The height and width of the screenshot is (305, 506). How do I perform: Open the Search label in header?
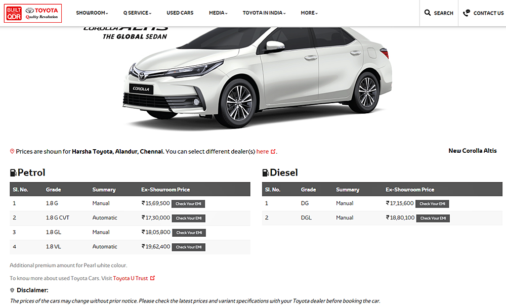[443, 13]
